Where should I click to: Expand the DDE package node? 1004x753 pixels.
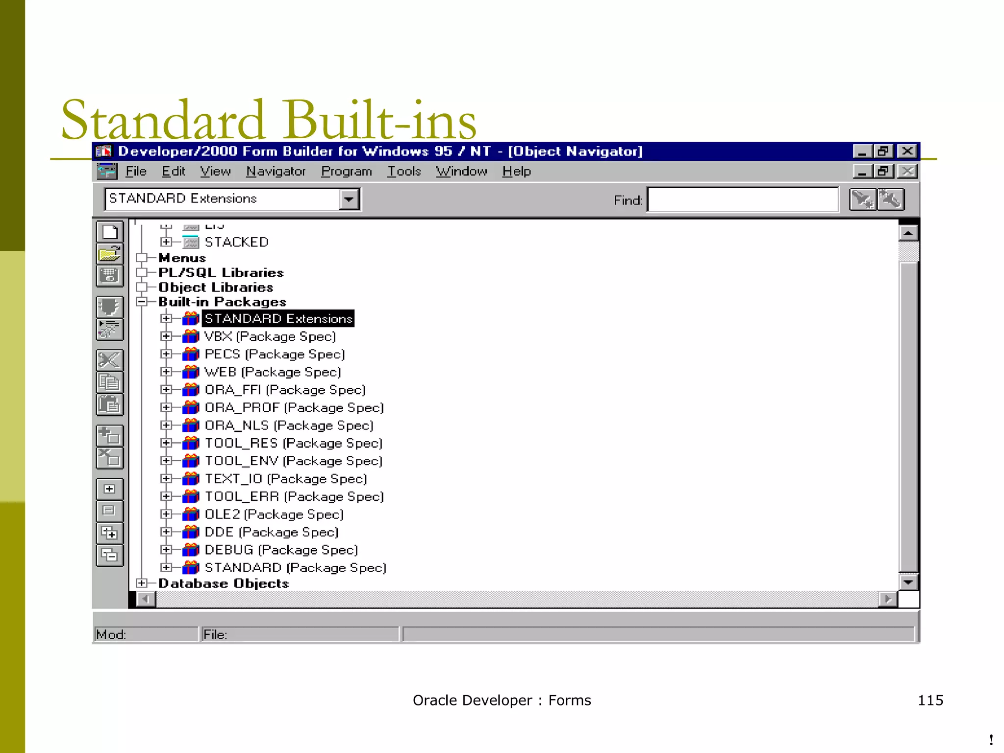(166, 532)
